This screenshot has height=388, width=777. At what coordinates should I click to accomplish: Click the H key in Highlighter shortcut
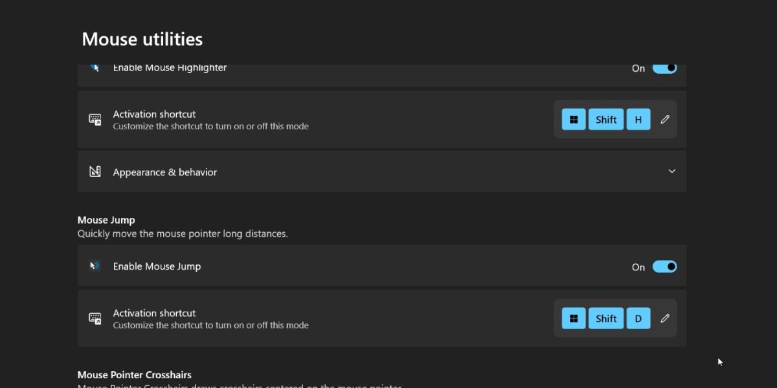coord(638,120)
